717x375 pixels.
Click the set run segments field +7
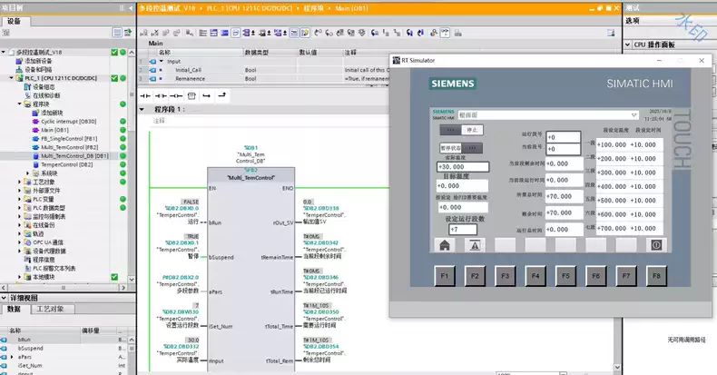pyautogui.click(x=463, y=230)
